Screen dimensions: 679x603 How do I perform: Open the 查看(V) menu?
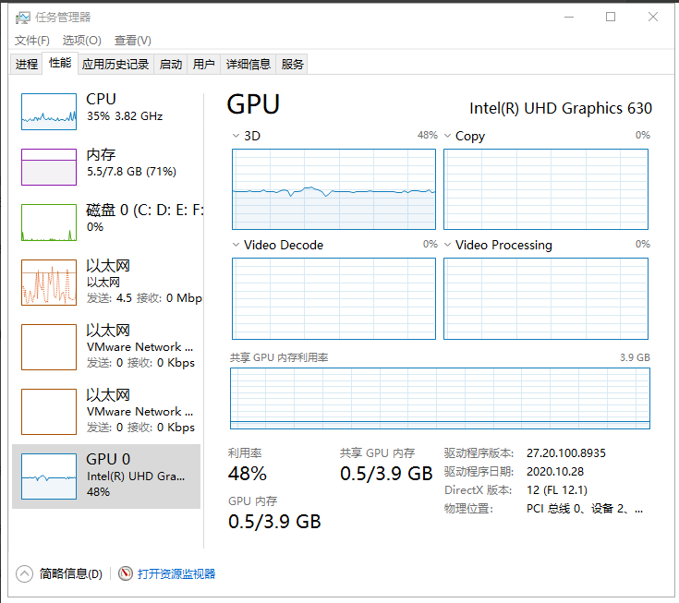coord(133,41)
